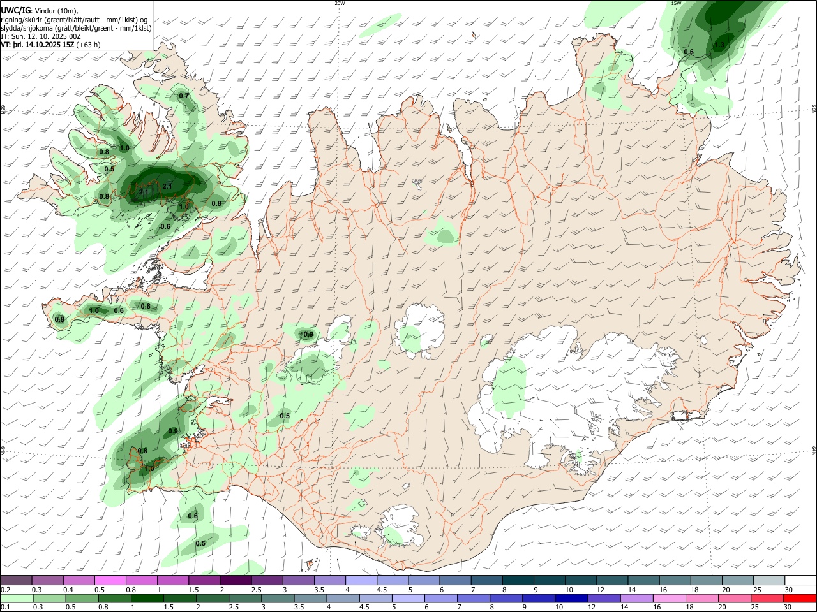Click the UWC/IG title text
817x612 pixels.
[x=15, y=11]
